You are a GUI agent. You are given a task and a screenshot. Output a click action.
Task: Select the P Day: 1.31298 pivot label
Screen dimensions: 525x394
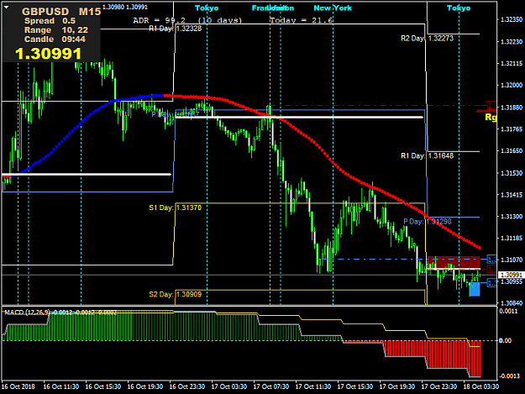[x=428, y=222]
